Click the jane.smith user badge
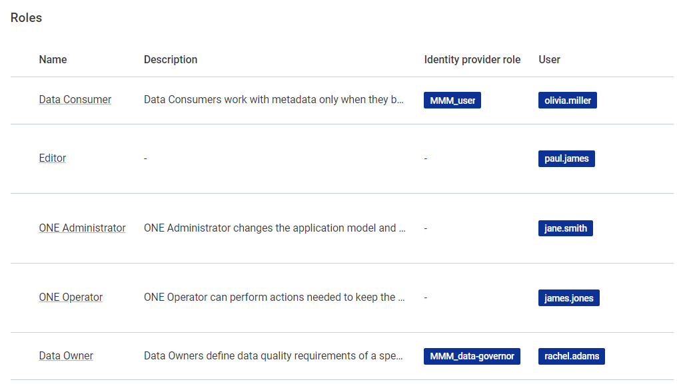 click(565, 228)
